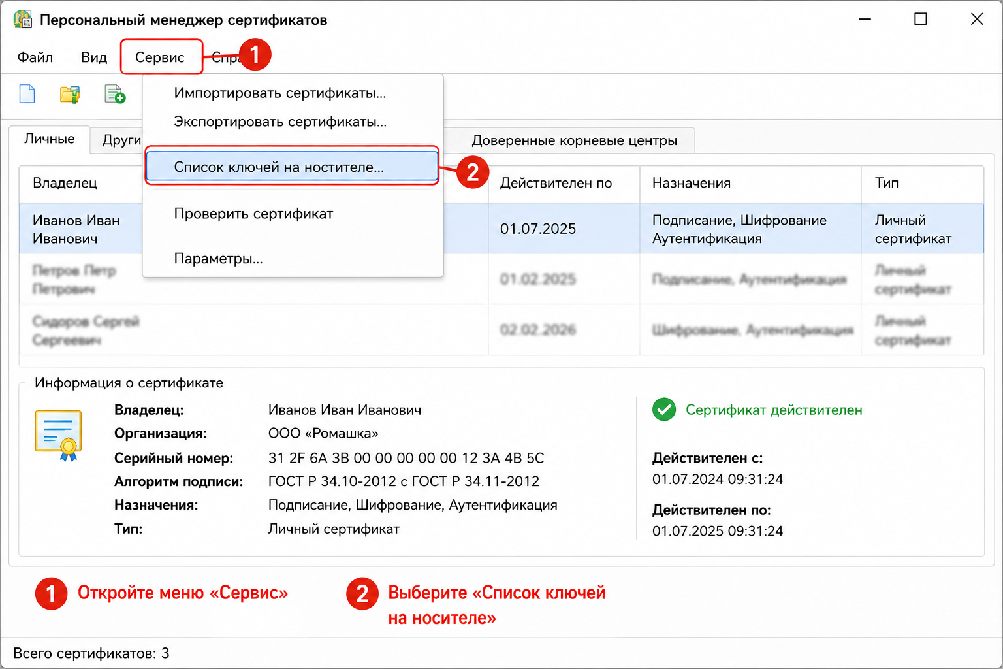Click the new blank document toolbar icon
Image resolution: width=1003 pixels, height=669 pixels.
pyautogui.click(x=27, y=94)
